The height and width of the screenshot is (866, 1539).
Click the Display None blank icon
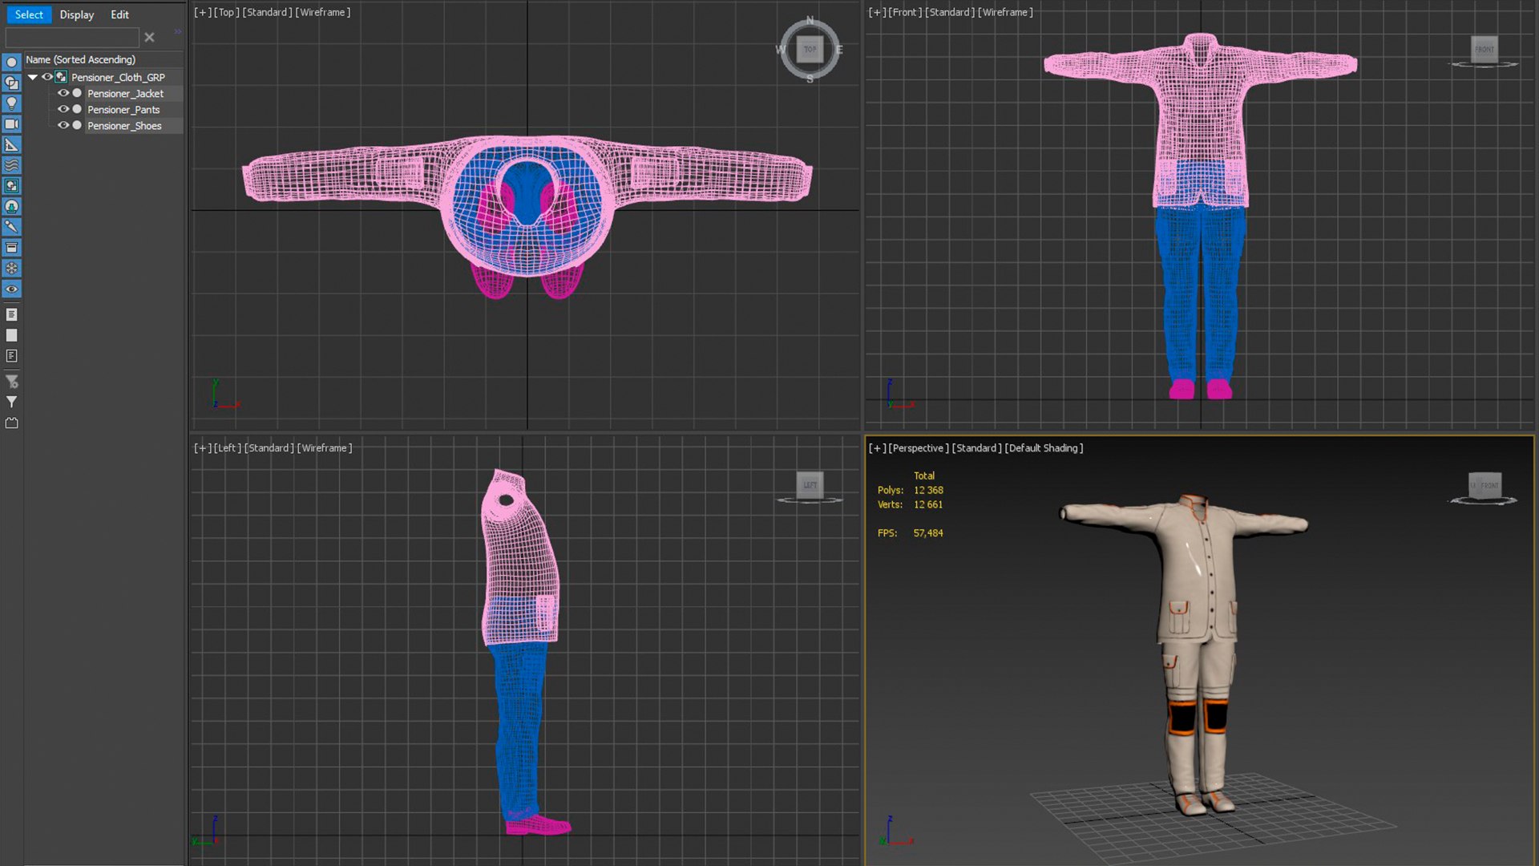11,335
